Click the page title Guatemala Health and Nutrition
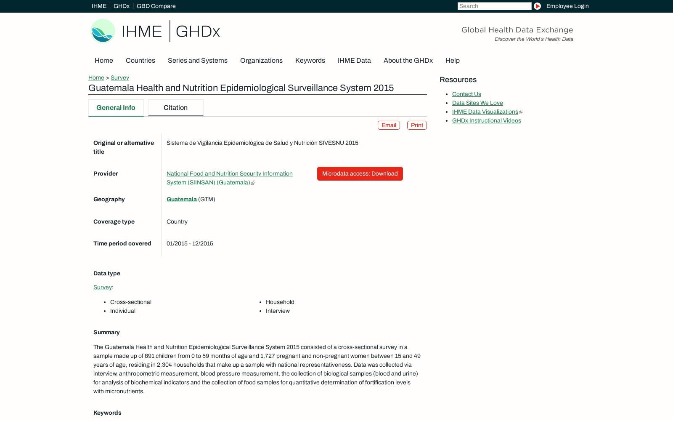673x421 pixels. click(x=241, y=88)
